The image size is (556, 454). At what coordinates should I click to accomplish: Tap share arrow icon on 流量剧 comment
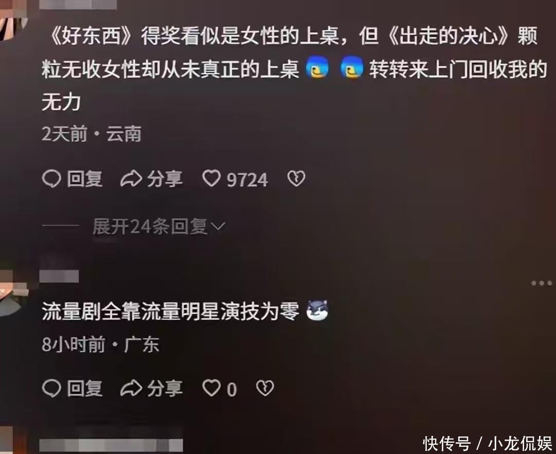(131, 388)
